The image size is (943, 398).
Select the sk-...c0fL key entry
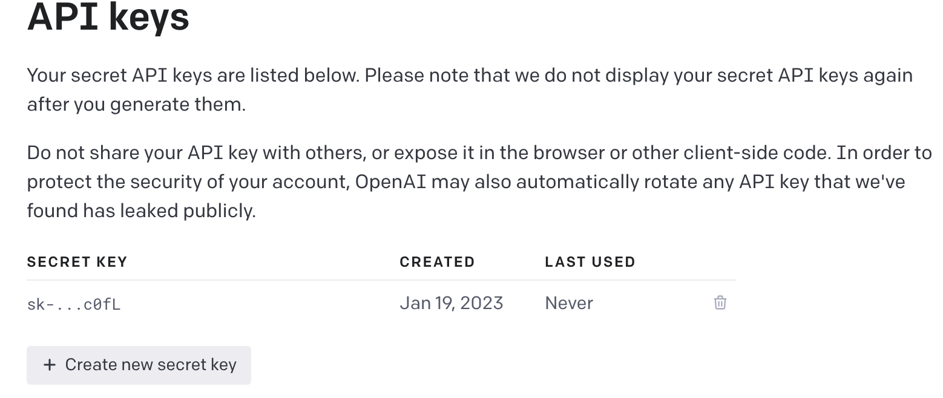pyautogui.click(x=74, y=304)
